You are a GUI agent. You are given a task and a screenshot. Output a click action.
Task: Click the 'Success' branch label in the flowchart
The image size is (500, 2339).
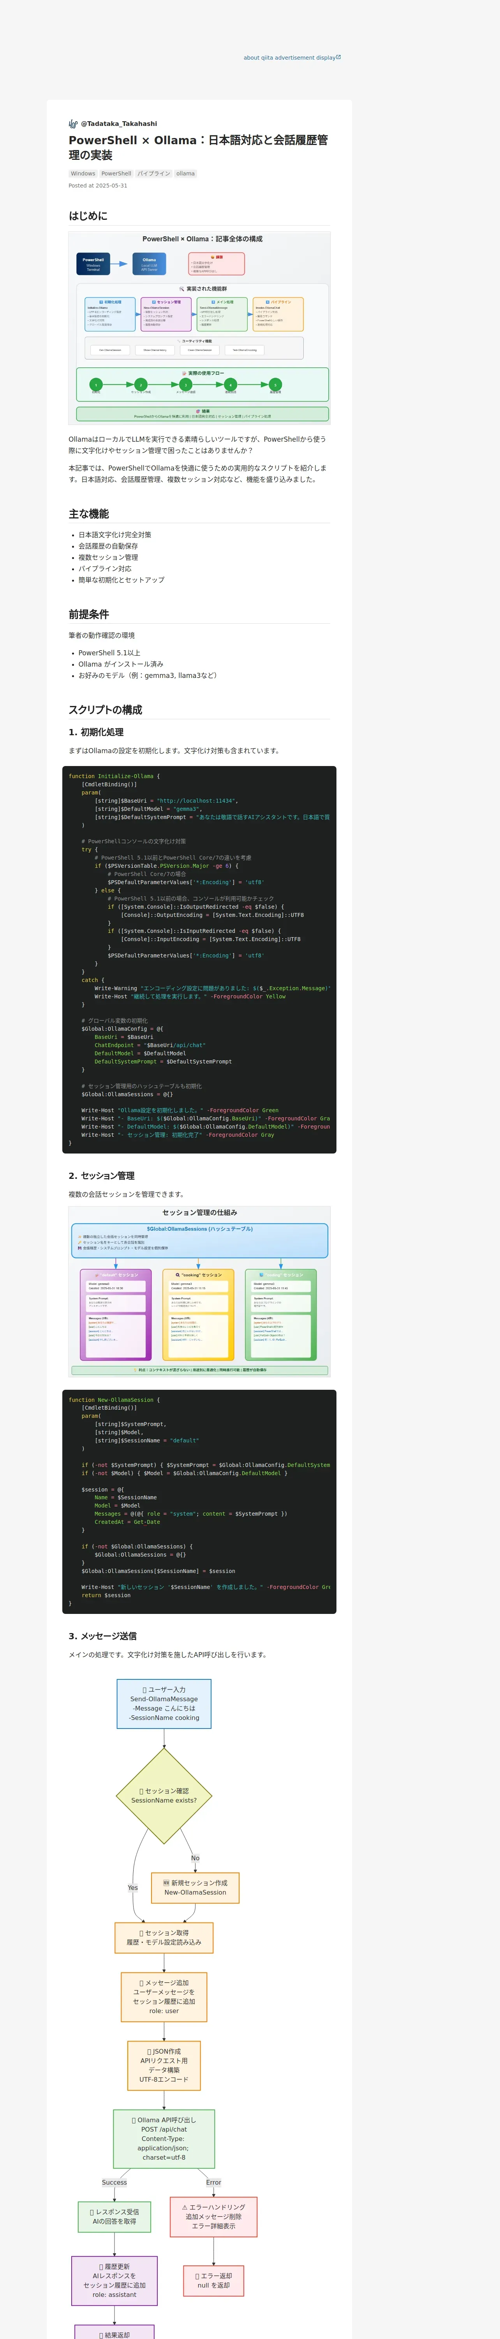[114, 2182]
